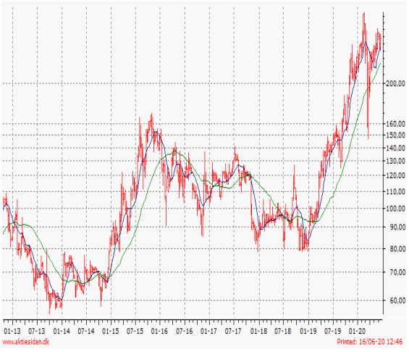409x352 pixels.
Task: Select the 07-18 date label
Action: click(x=283, y=332)
